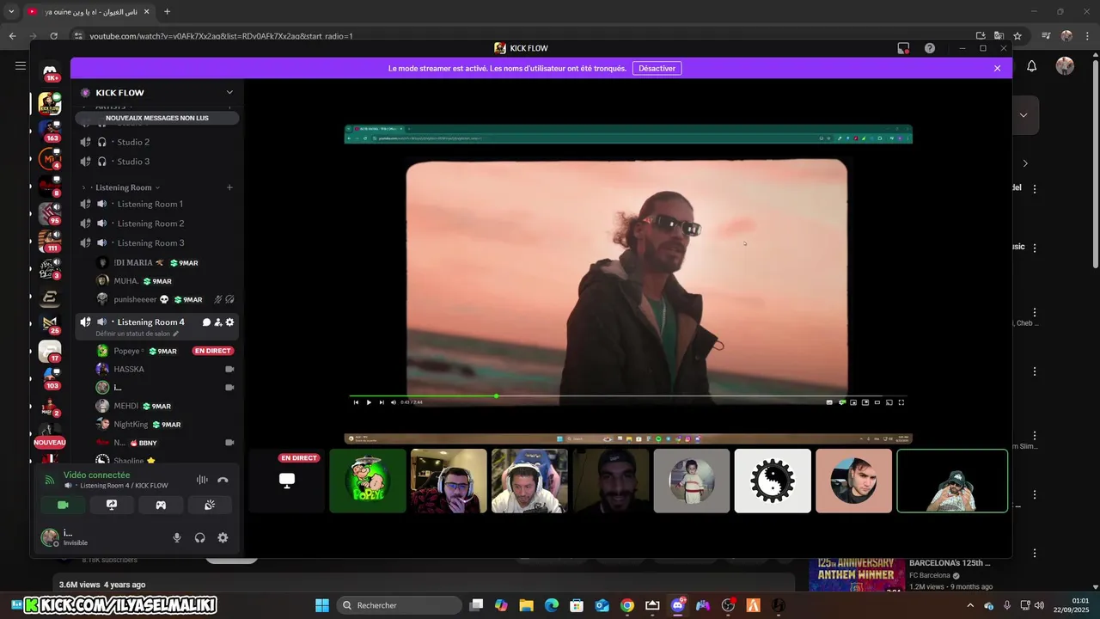Screen dimensions: 1100x619
Task: Add a channel to Listening Room category
Action: (229, 187)
